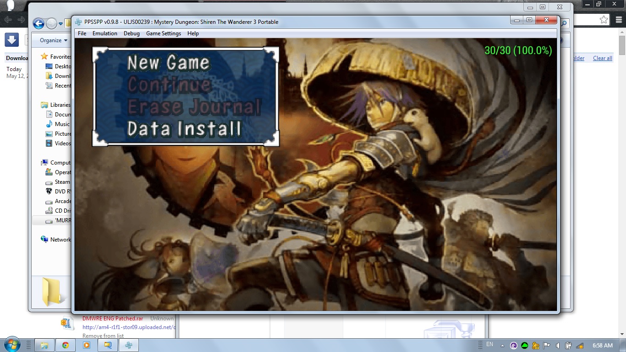This screenshot has width=626, height=352.
Task: Click the Explorer back arrow button
Action: coord(38,23)
